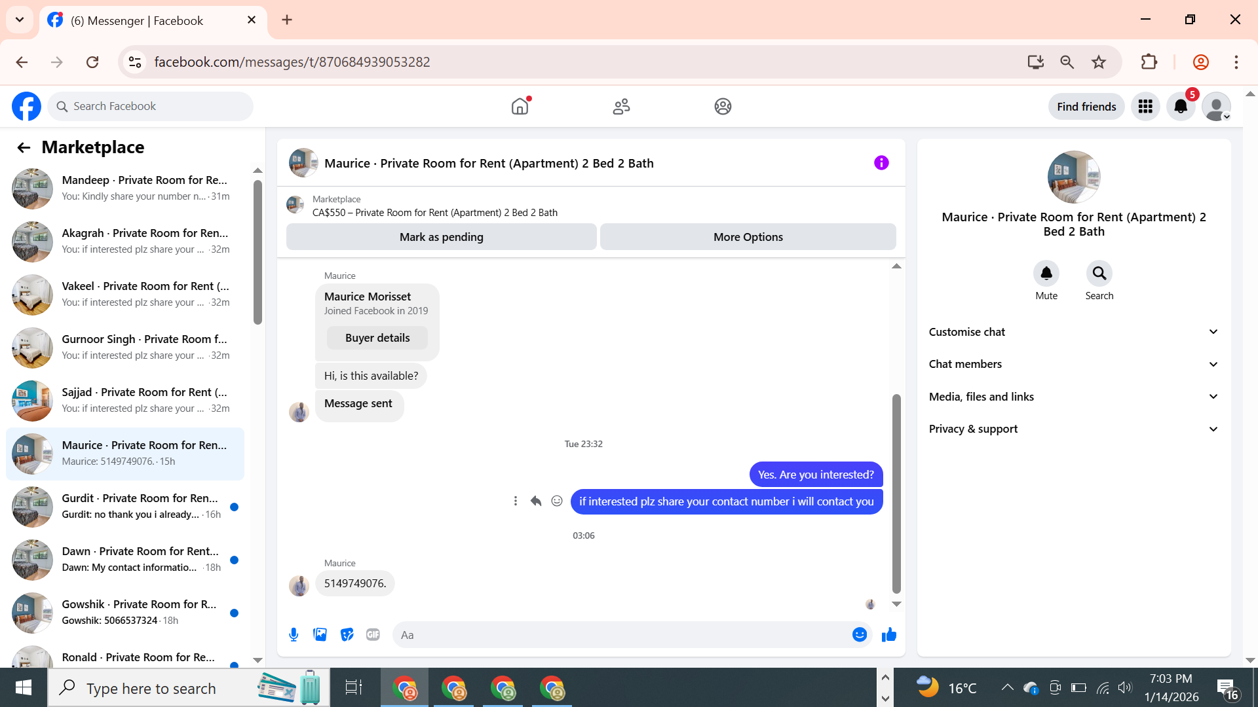This screenshot has width=1258, height=707.
Task: Reply to the contact number message
Action: [536, 501]
